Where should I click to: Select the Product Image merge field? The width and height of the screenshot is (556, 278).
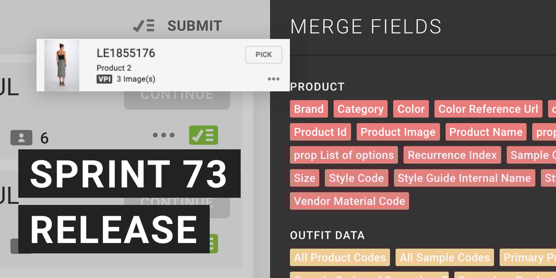[x=398, y=132]
